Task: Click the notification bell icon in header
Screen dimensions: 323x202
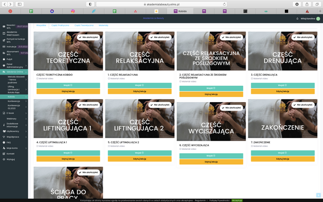Action: tap(297, 19)
